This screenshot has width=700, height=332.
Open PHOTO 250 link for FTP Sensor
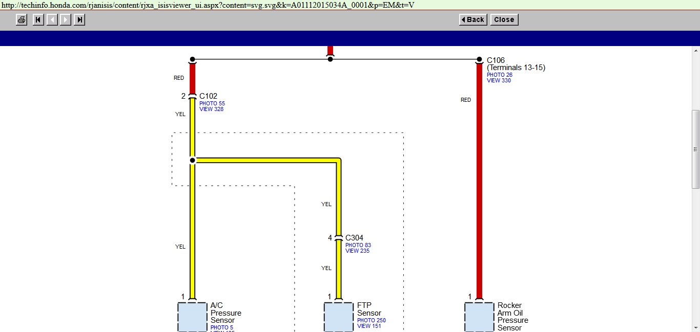click(x=372, y=320)
